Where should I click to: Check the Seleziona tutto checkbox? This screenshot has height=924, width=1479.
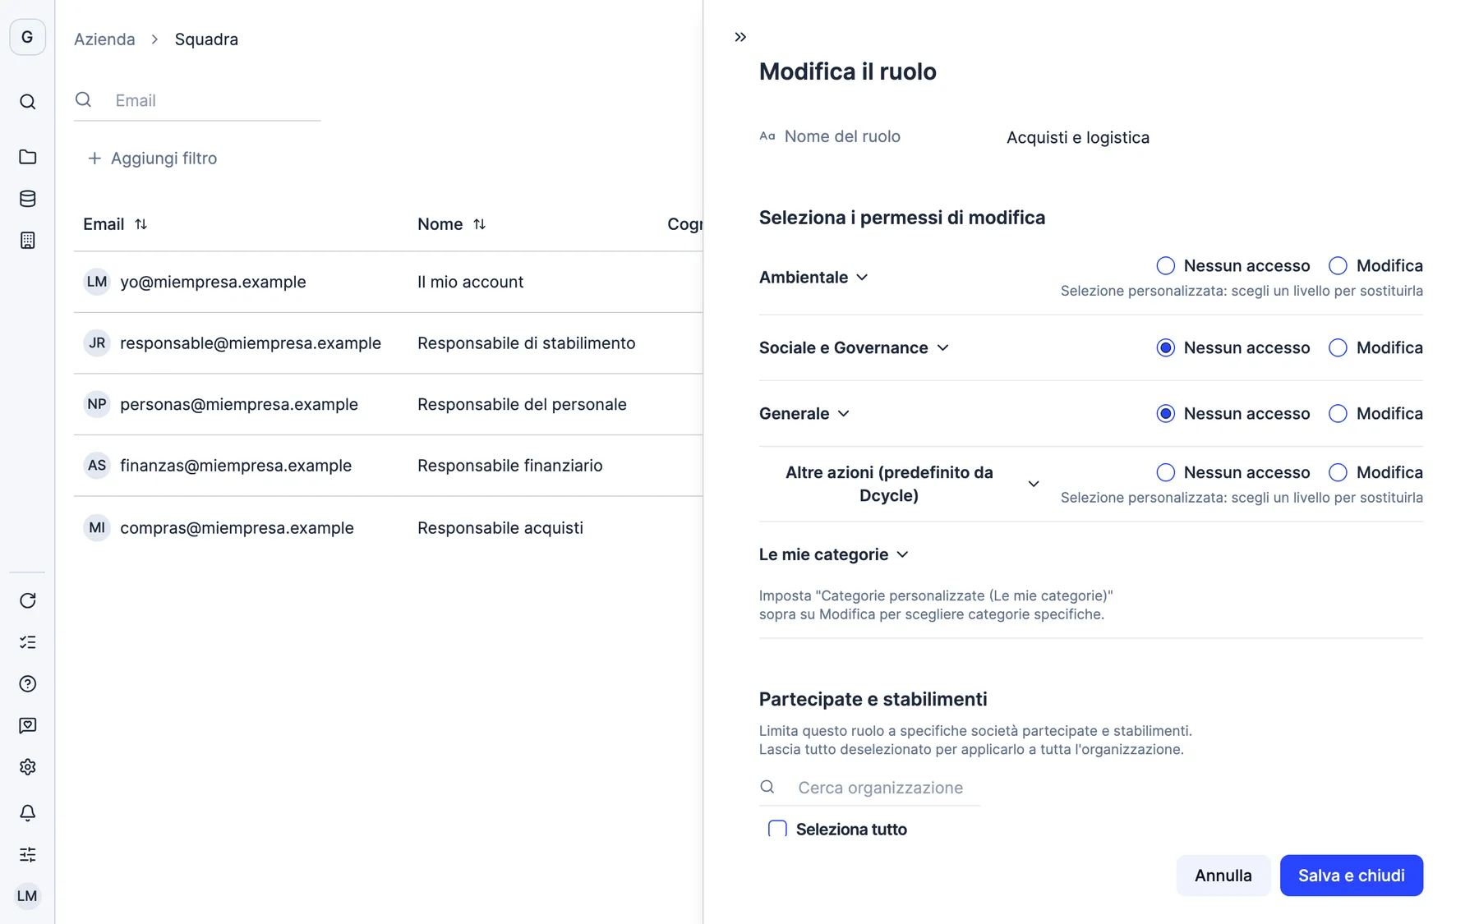pos(777,830)
